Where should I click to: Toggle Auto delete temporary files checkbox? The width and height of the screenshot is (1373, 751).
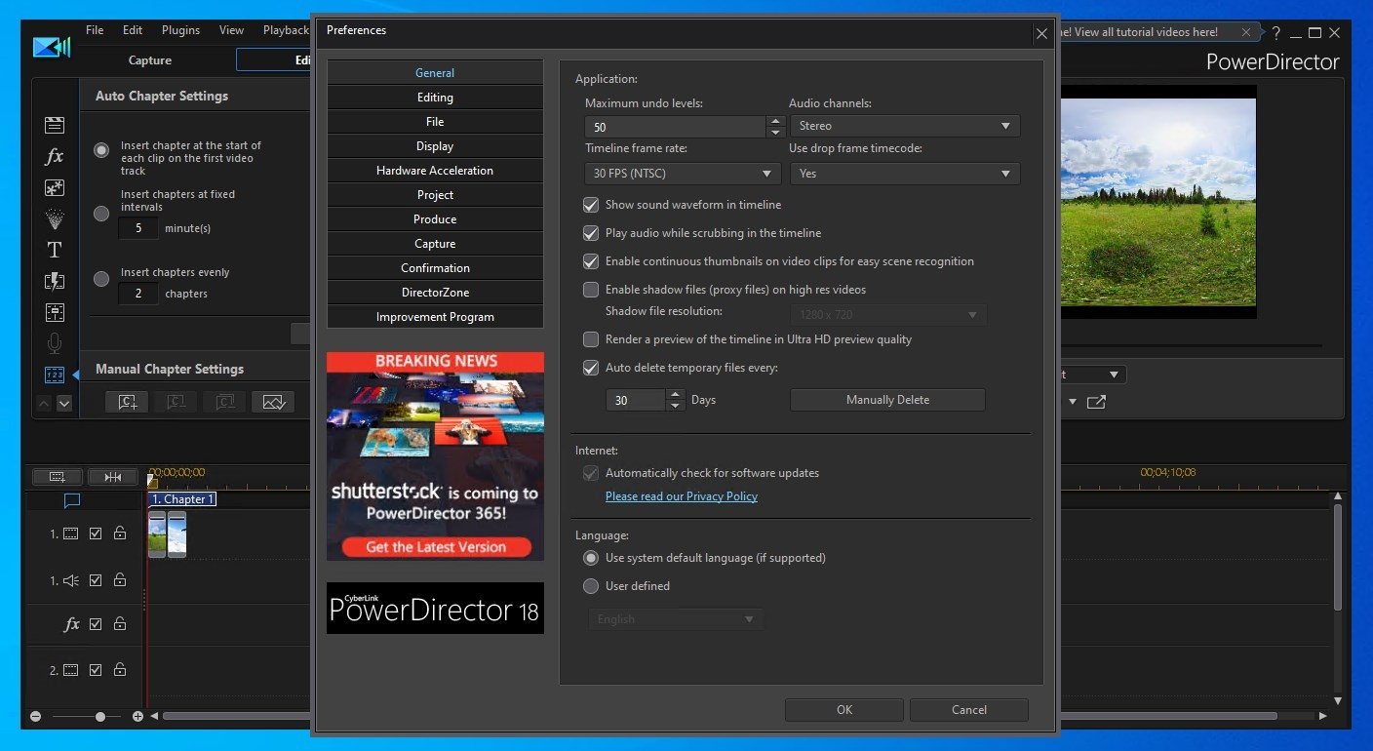click(591, 368)
